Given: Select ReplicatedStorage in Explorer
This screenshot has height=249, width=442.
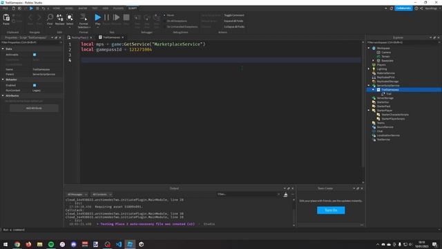Looking at the screenshot, I should [387, 82].
